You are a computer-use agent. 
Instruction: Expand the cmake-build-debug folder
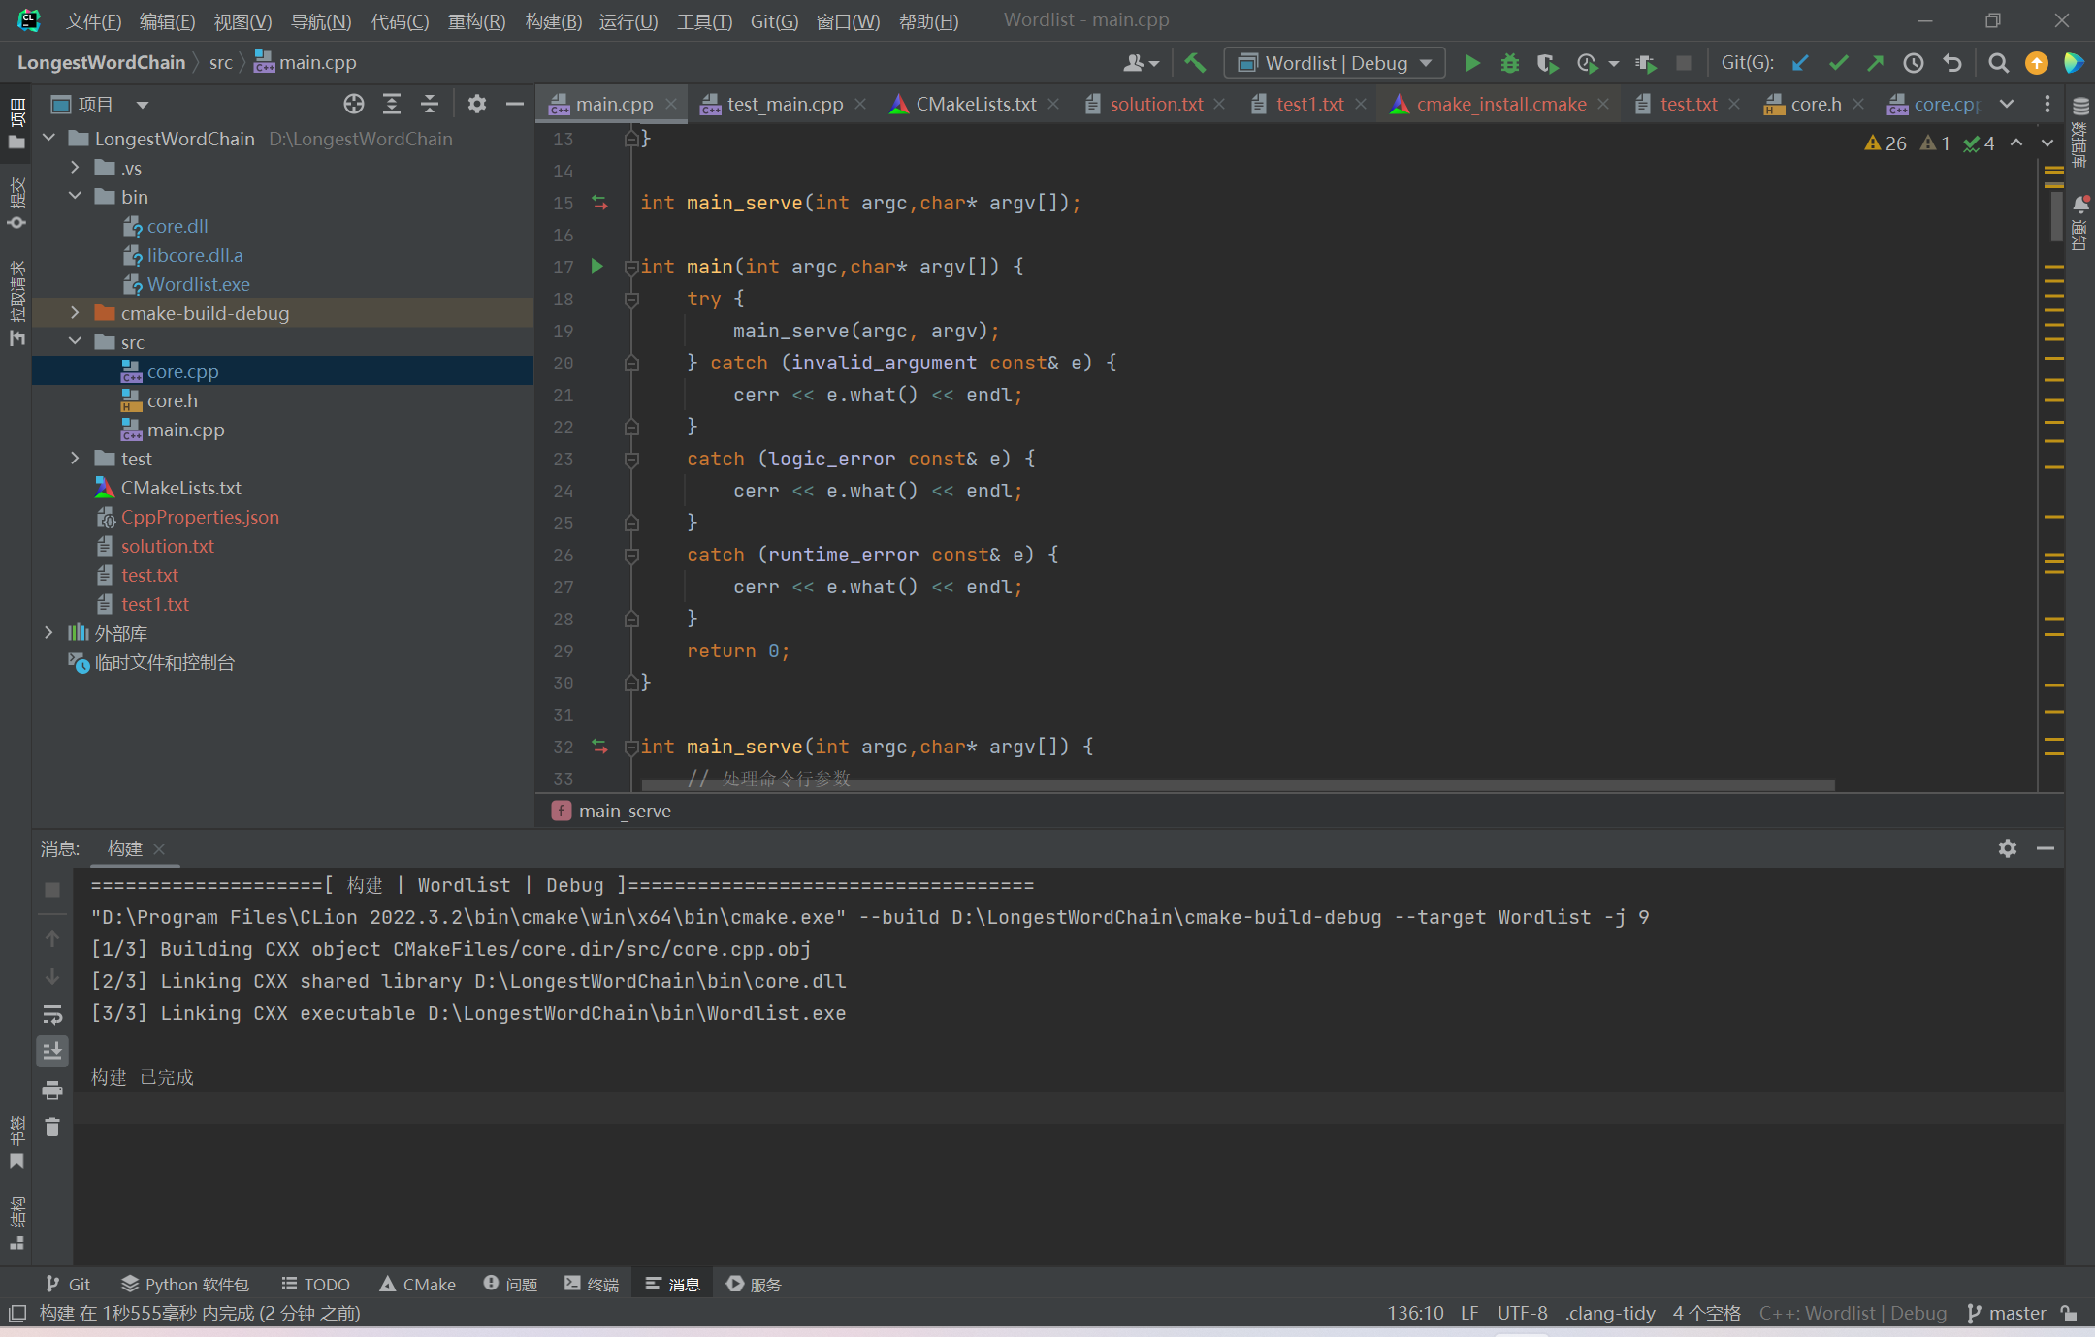75,313
